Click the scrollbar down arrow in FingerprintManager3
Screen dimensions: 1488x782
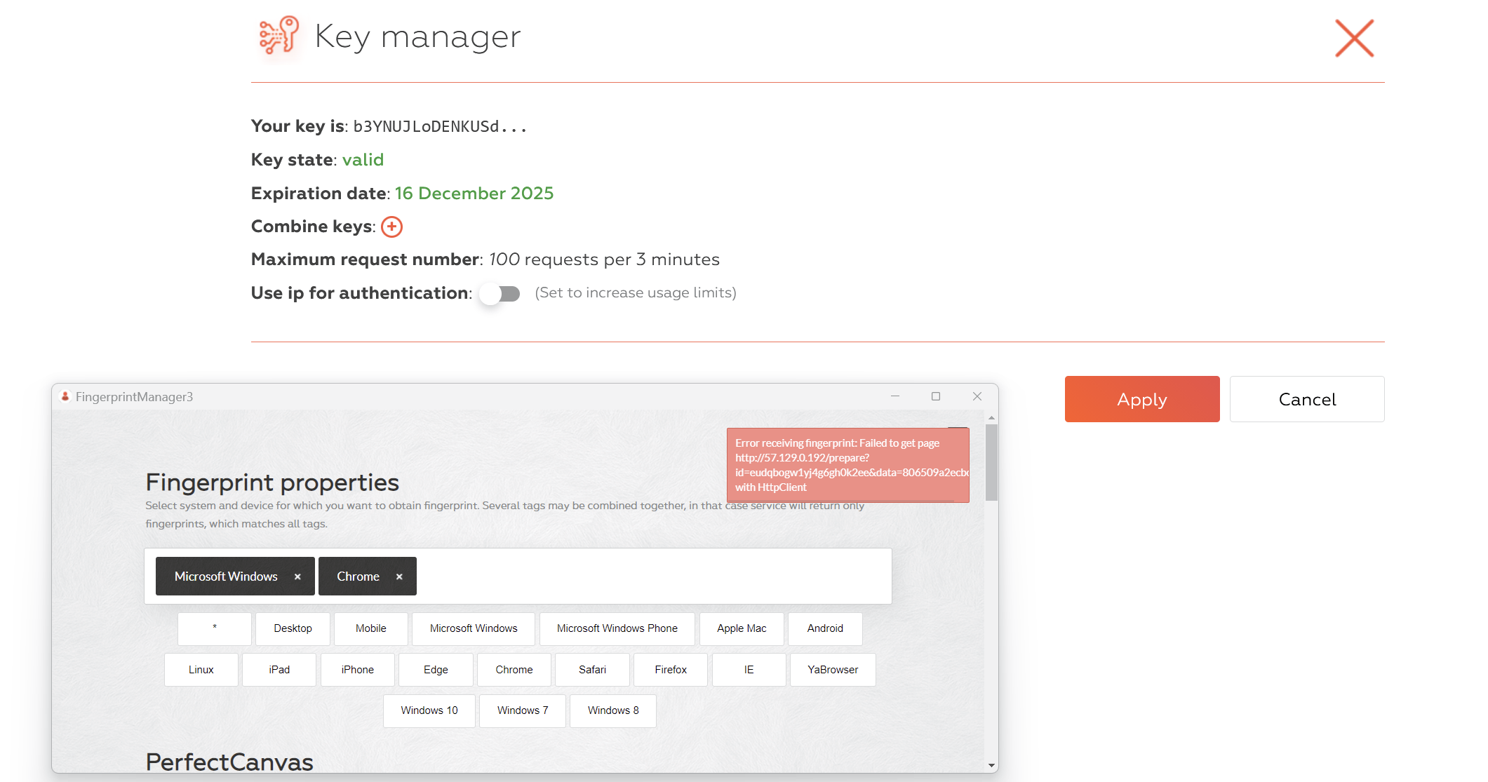pos(991,765)
